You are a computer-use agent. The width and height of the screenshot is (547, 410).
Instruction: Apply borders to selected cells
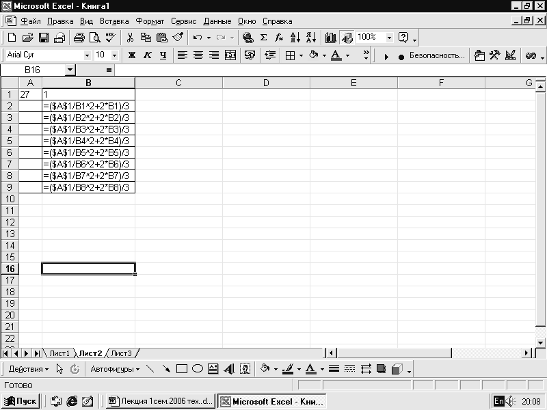(290, 55)
